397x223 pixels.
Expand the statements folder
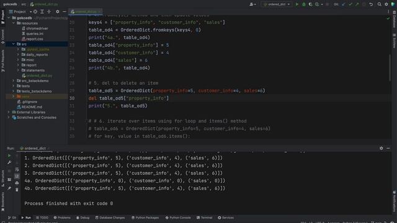[x=18, y=70]
